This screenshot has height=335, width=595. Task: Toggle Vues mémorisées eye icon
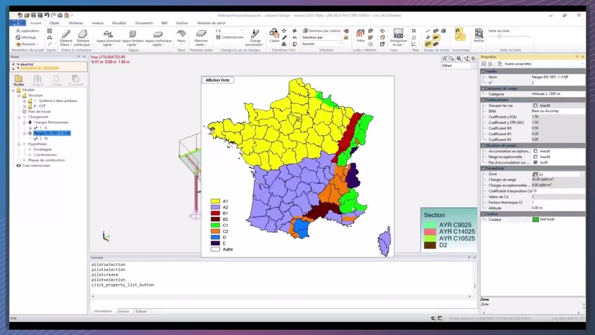tap(19, 166)
